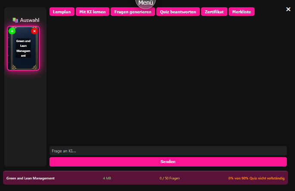Viewport: 295px width, 191px height.
Task: Open the Fragen generieren tab
Action: 133,12
